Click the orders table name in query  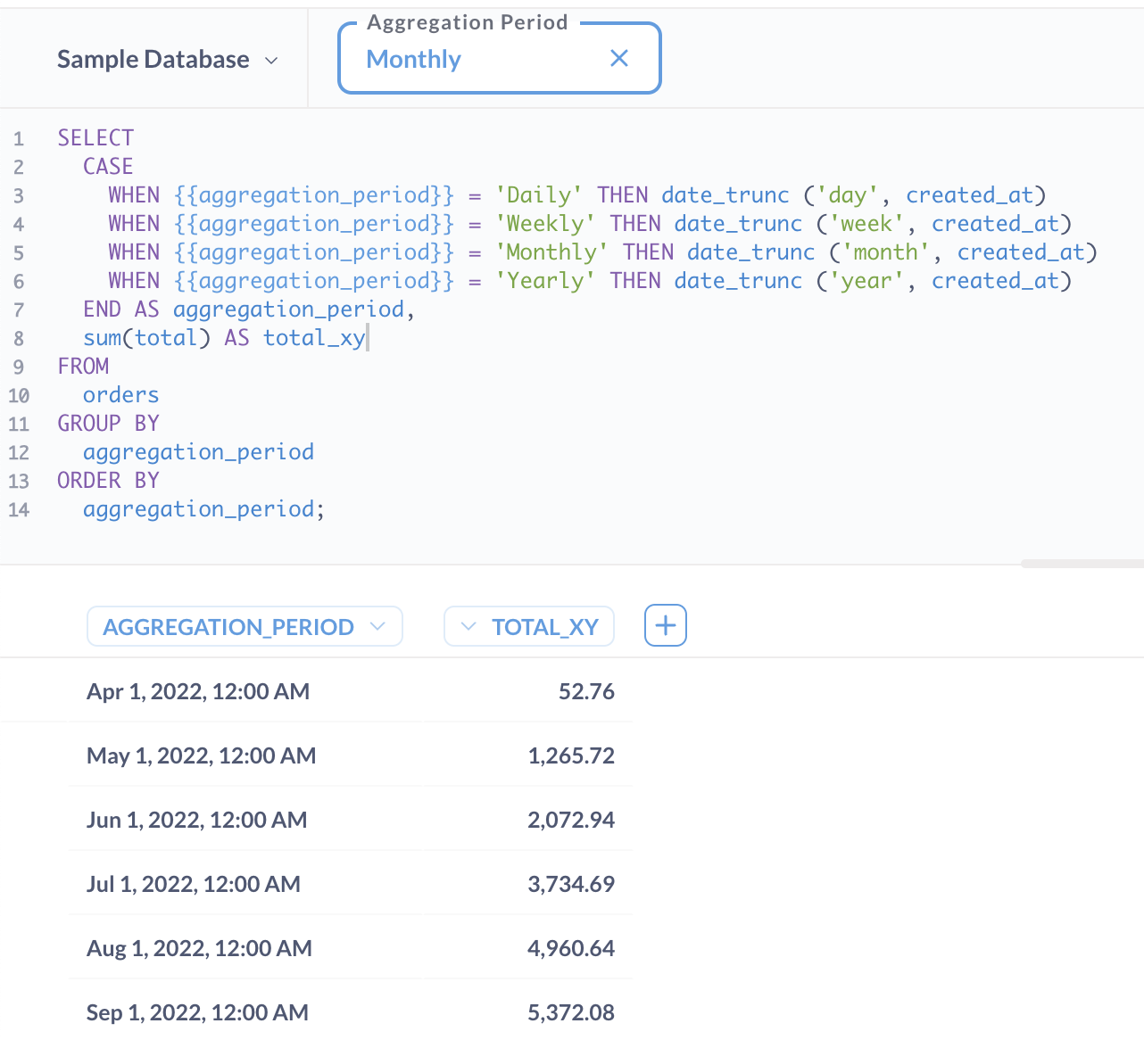point(120,395)
